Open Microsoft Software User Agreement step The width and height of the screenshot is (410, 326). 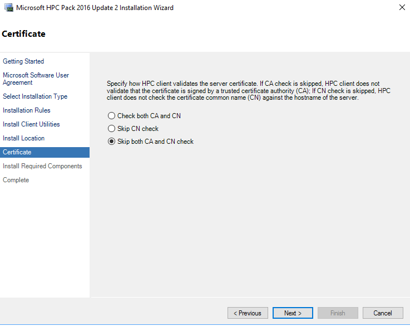(36, 79)
